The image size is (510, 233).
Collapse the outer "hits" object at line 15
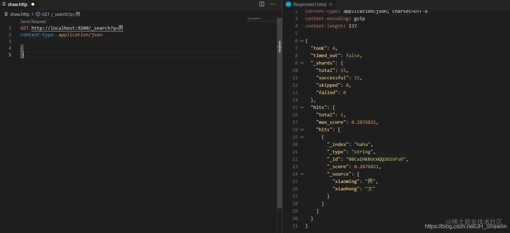(x=302, y=108)
